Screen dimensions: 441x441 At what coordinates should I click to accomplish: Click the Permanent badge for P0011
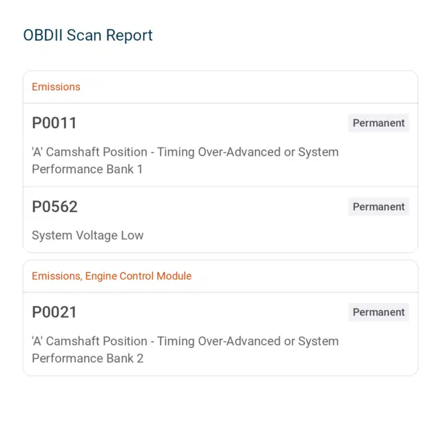pos(378,123)
